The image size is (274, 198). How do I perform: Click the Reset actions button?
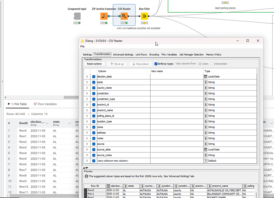(94, 64)
